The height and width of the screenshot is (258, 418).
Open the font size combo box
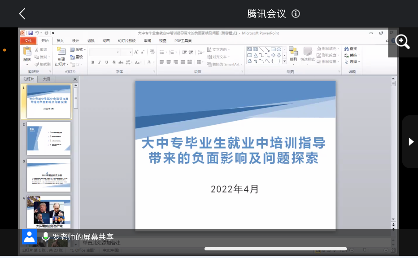126,52
